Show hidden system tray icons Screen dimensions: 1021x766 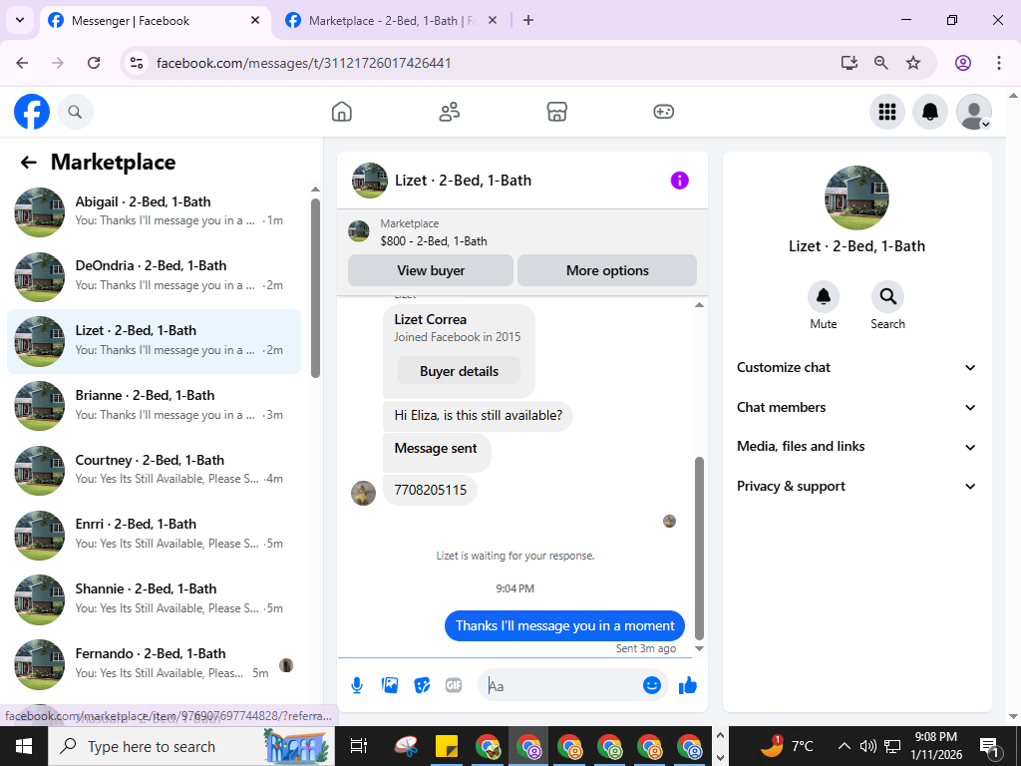click(844, 746)
